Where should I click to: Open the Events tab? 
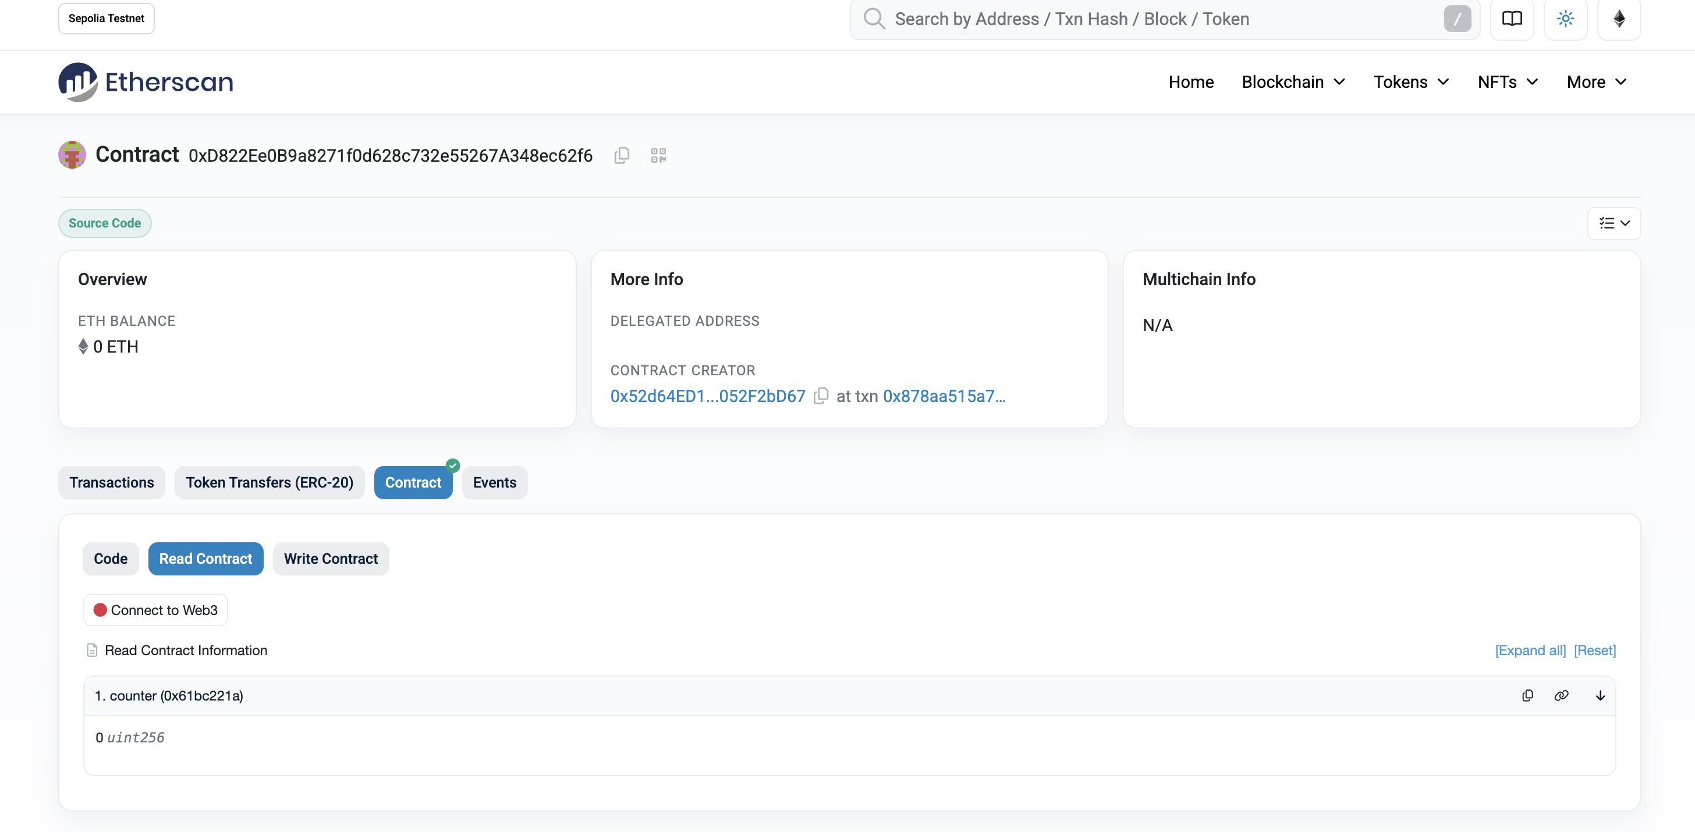(x=494, y=482)
